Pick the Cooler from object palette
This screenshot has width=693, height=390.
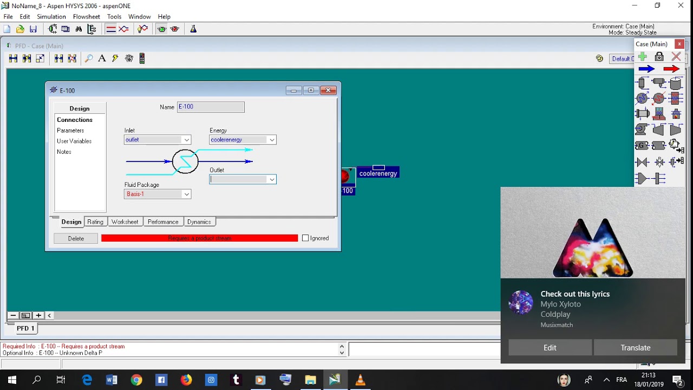coord(642,98)
